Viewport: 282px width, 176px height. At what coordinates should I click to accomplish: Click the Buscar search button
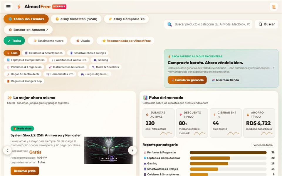point(266,24)
